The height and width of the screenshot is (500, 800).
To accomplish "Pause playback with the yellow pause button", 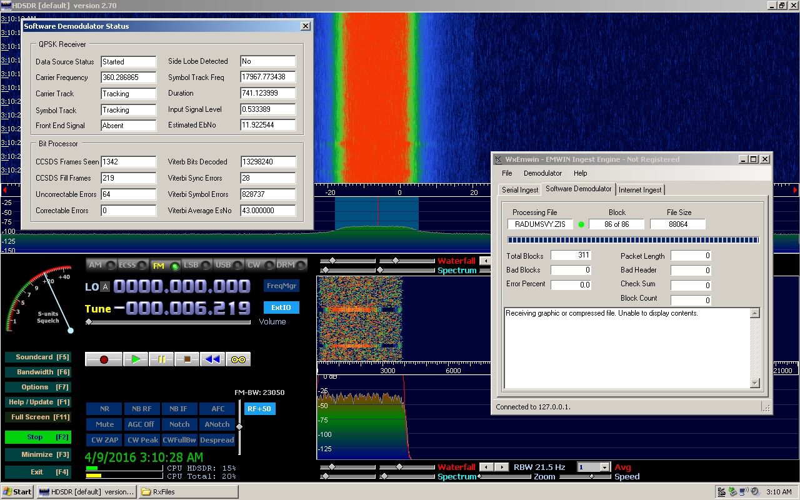I will click(x=161, y=359).
